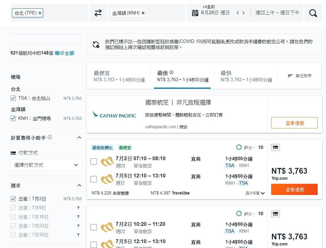326x248 pixels.
Task: Click filter icon beside 出發:7月23日
Action: (x=78, y=226)
